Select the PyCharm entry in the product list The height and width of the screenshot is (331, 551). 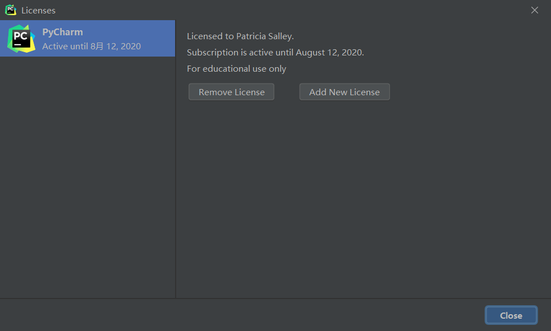point(88,39)
